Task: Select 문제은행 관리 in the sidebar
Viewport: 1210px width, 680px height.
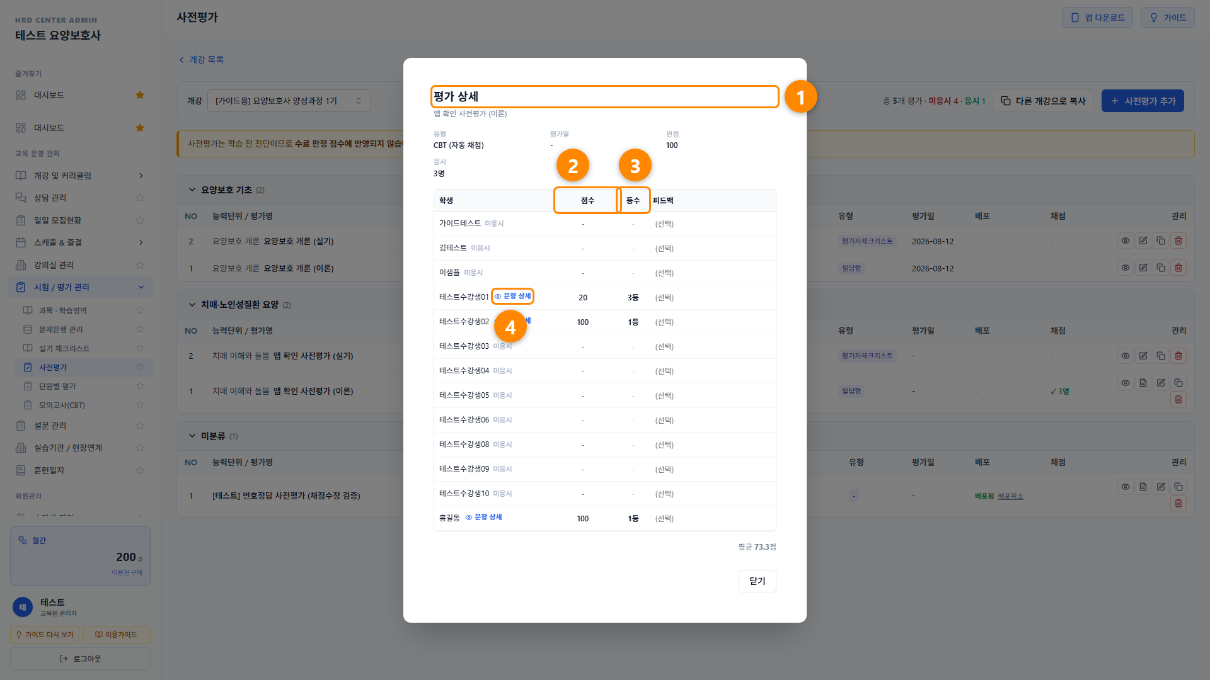Action: coord(61,329)
